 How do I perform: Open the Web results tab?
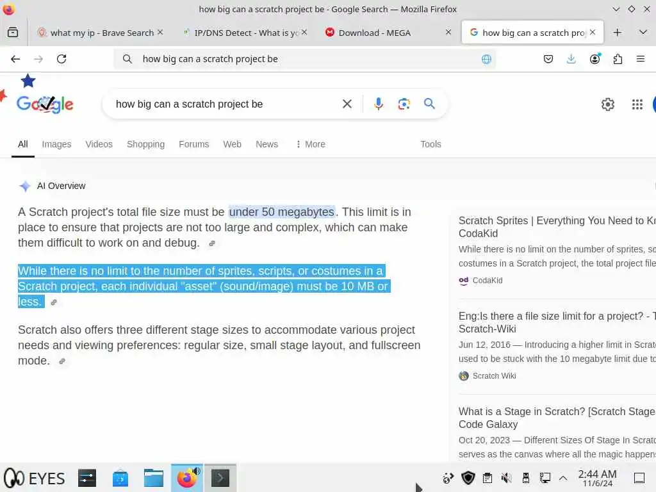[232, 144]
